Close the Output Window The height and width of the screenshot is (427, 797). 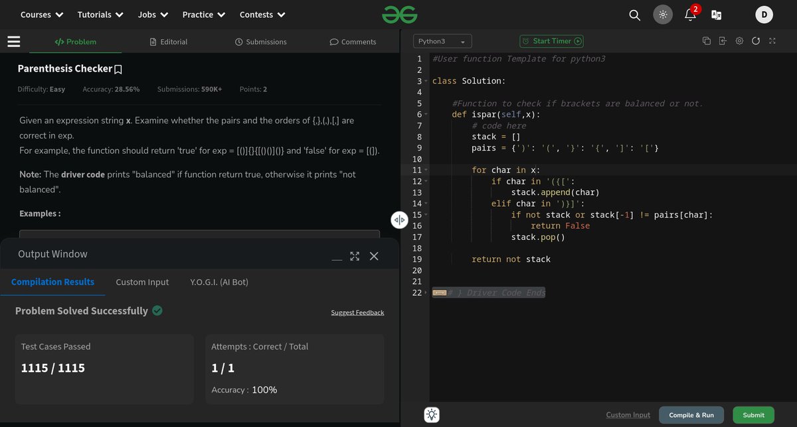pos(374,256)
